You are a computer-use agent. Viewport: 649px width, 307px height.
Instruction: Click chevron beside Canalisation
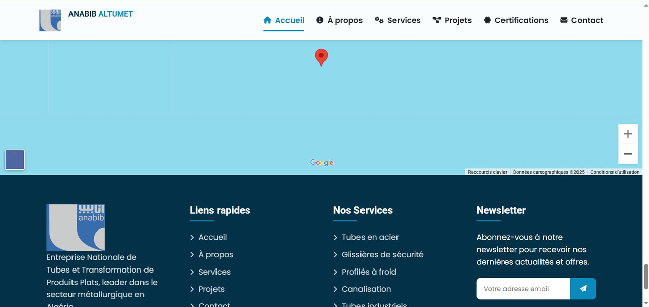pyautogui.click(x=335, y=289)
